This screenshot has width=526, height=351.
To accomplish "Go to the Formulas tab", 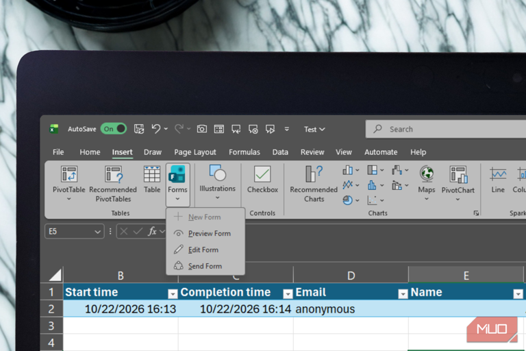I will 245,152.
